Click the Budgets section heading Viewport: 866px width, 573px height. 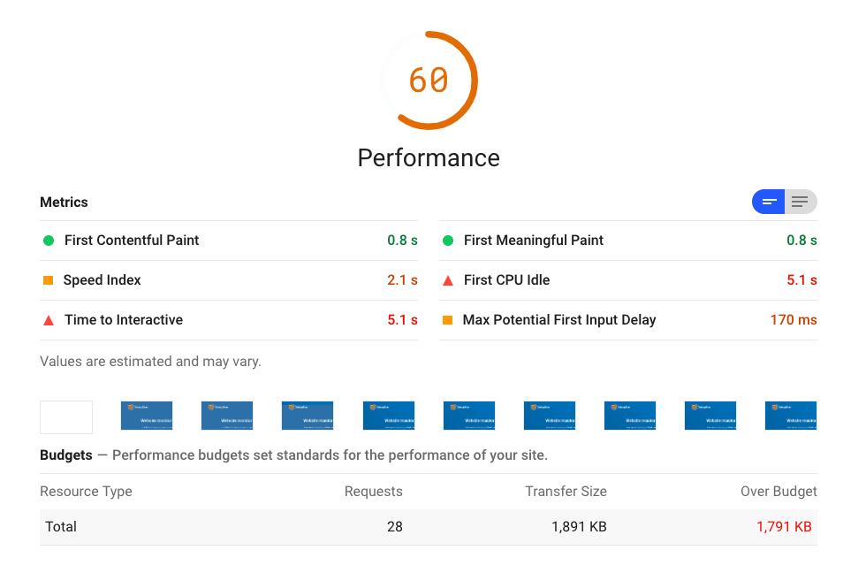[66, 455]
